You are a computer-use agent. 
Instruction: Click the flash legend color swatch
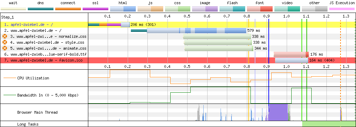click(233, 9)
